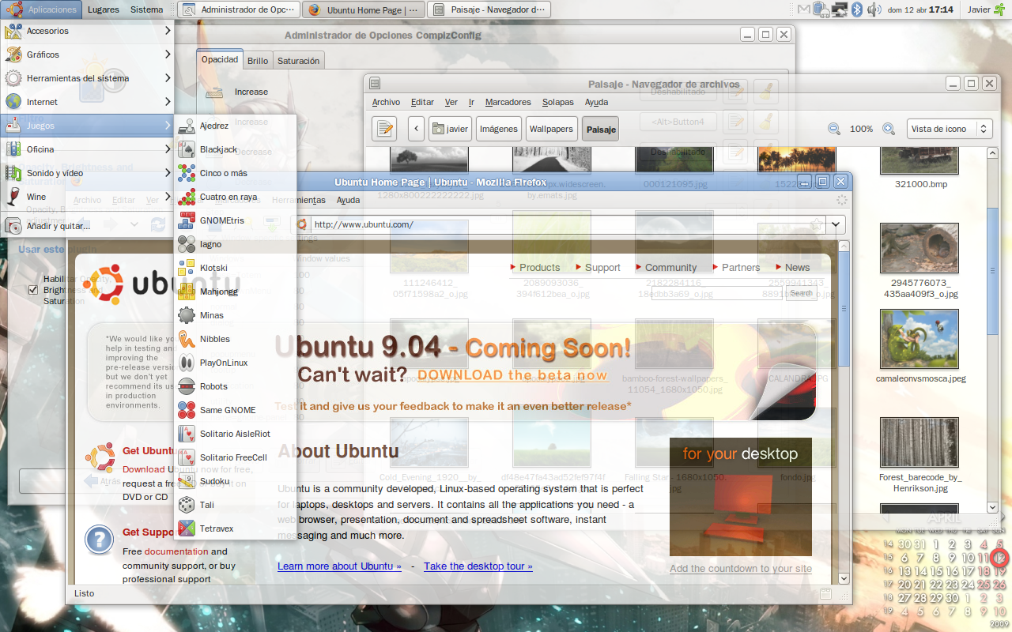The height and width of the screenshot is (632, 1012).
Task: Open Solapas menu in file browser
Action: point(558,102)
